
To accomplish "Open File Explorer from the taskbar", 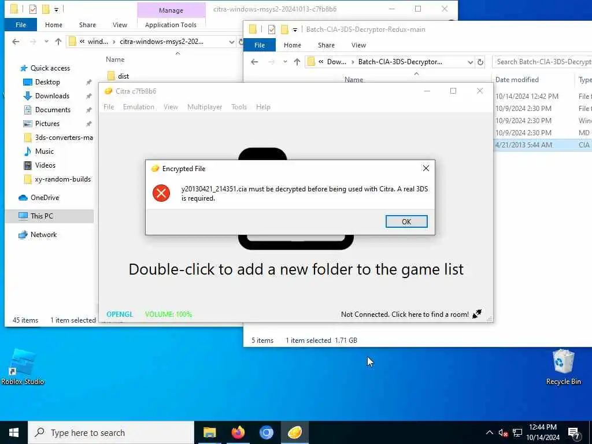I will [209, 432].
